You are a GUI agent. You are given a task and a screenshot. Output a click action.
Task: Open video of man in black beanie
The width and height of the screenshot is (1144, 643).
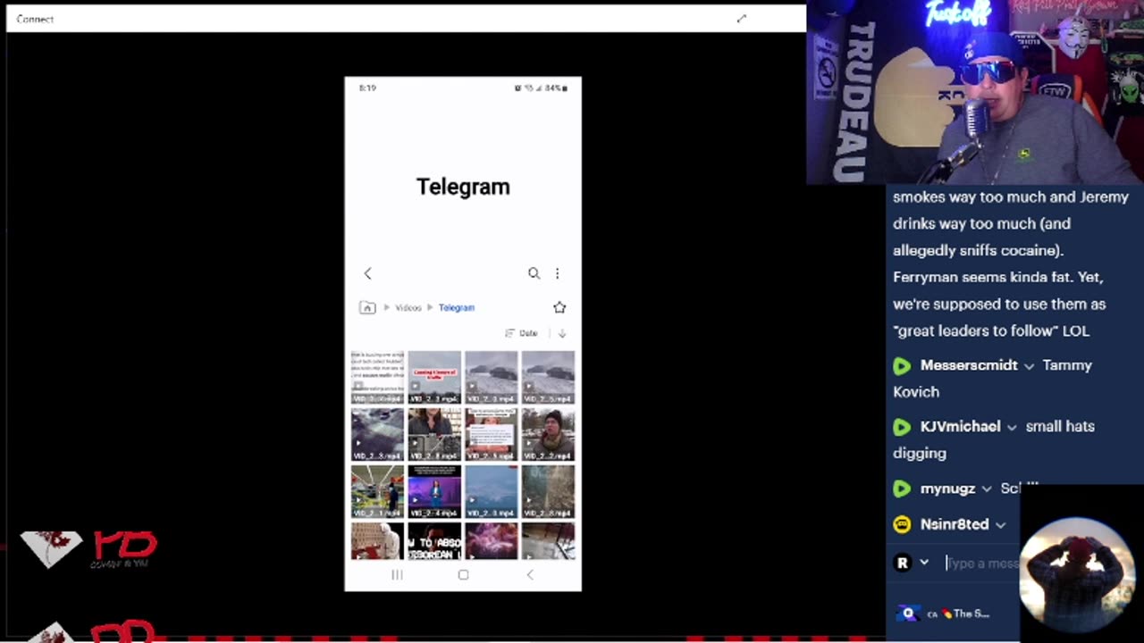(x=548, y=434)
